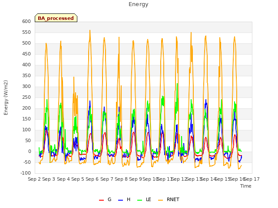Click the 600 y-axis tick label
This screenshot has width=278, height=208.
coord(26,21)
